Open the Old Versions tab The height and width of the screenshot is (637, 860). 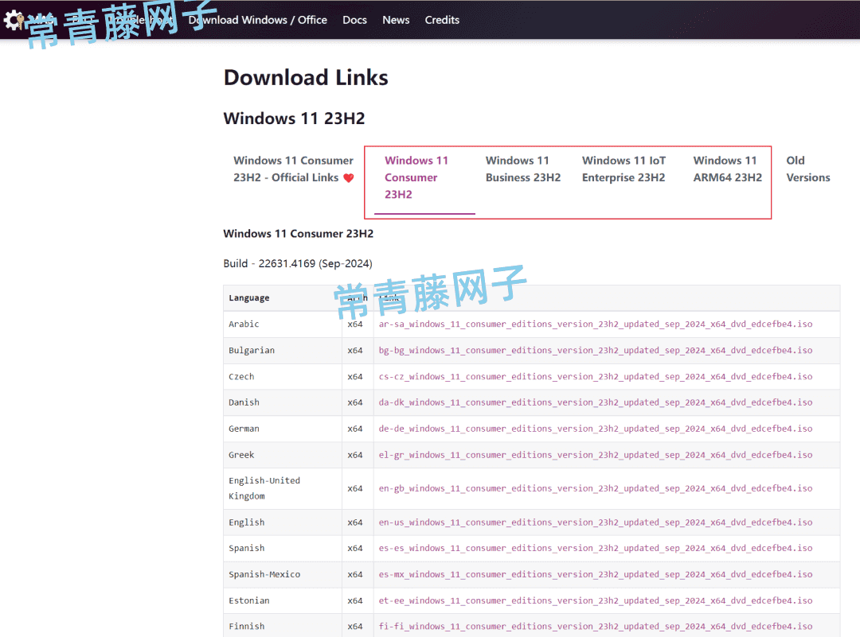(x=808, y=169)
